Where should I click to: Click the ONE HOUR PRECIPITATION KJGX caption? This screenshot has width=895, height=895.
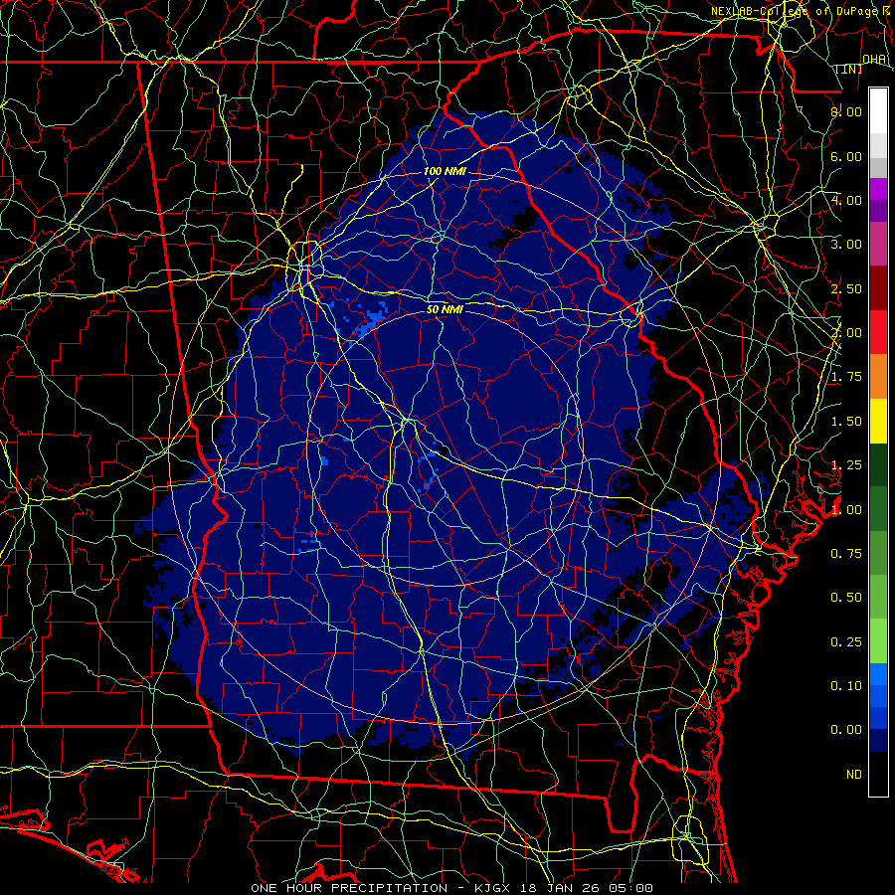click(x=451, y=888)
